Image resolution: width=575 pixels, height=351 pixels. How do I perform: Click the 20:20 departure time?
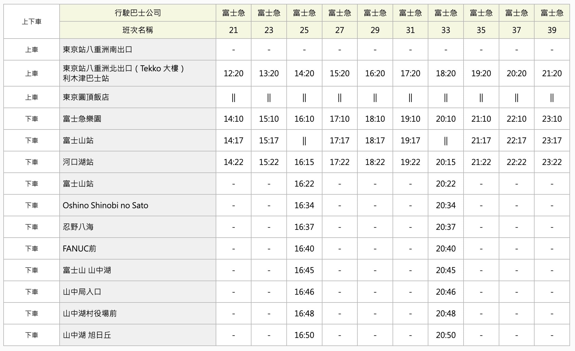(x=517, y=73)
